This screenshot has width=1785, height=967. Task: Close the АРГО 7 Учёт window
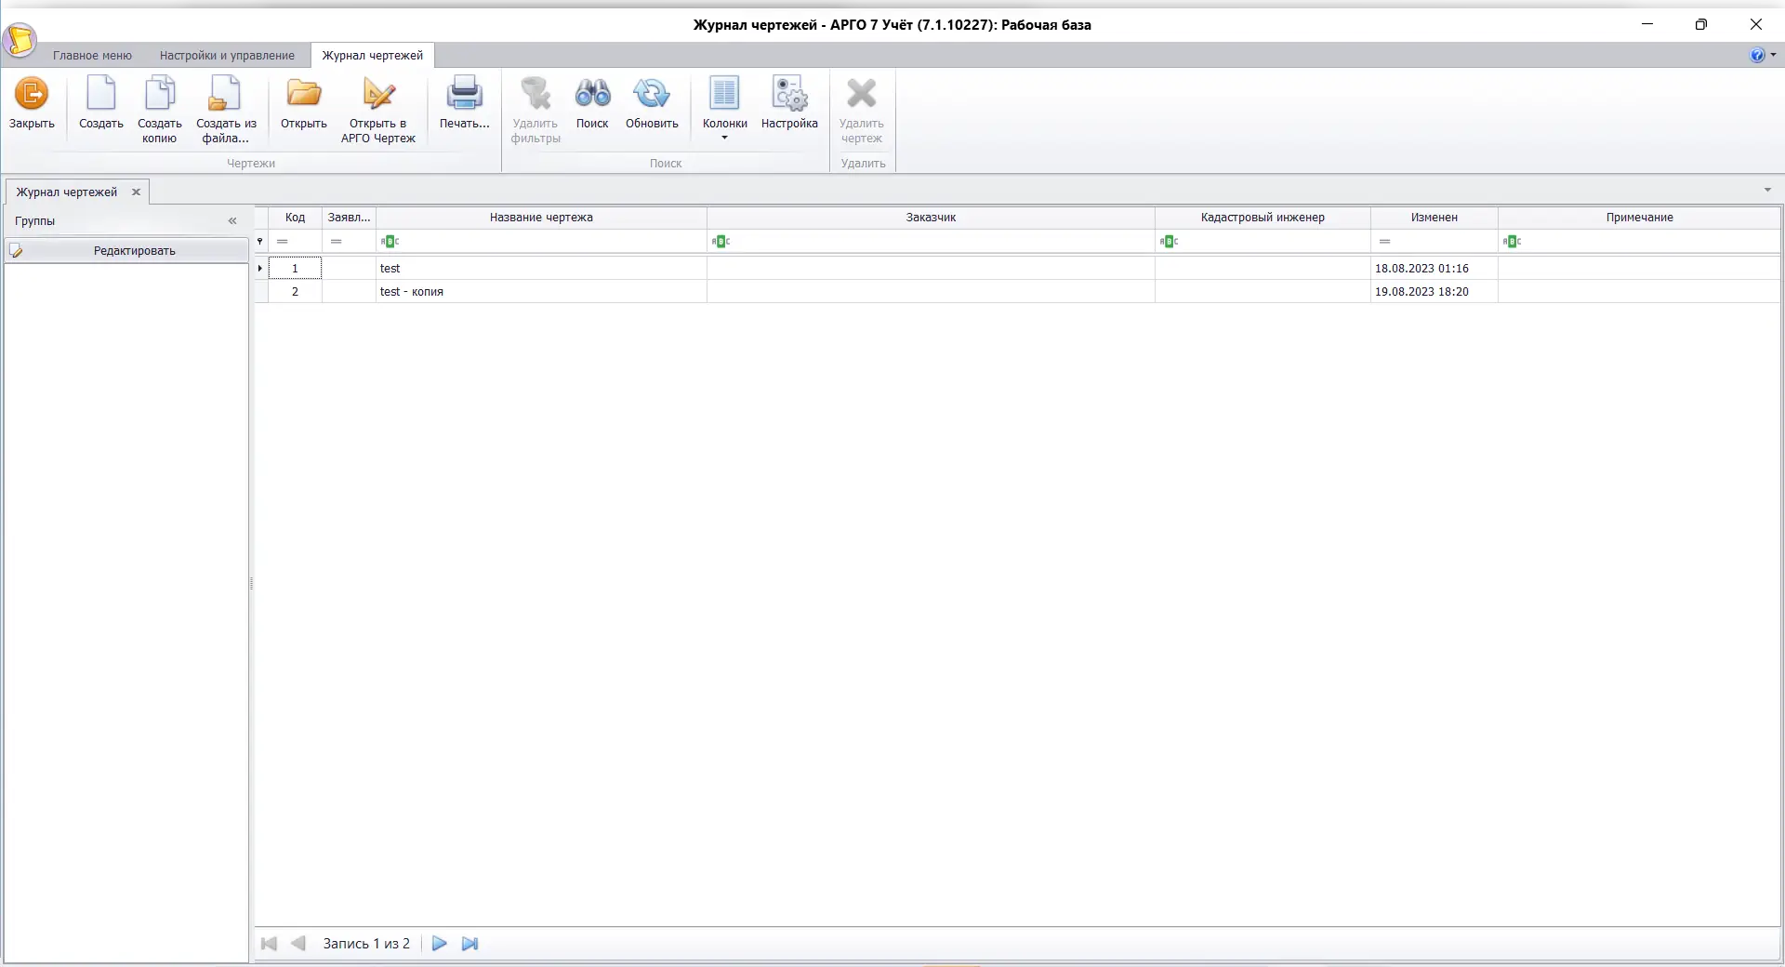[1756, 24]
